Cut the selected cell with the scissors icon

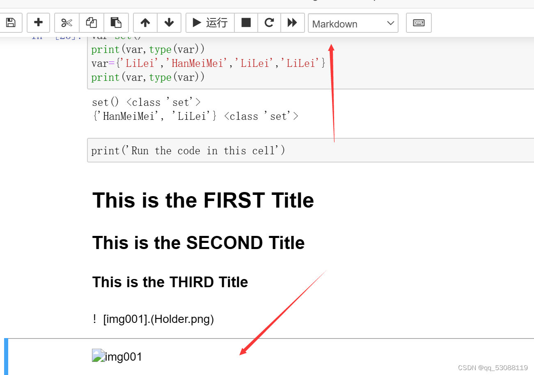(66, 23)
